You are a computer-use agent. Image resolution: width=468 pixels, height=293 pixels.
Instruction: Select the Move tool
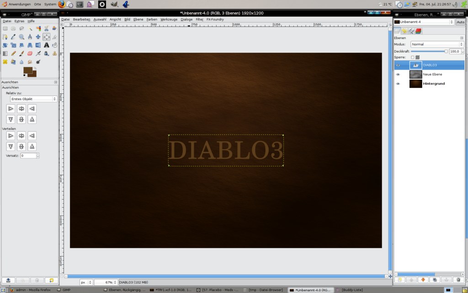38,37
